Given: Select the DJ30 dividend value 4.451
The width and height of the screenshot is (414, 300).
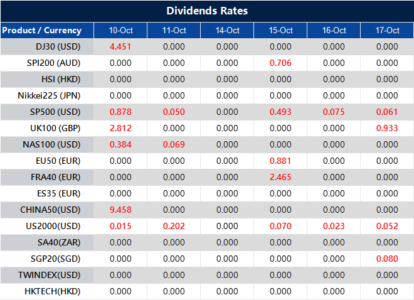Looking at the screenshot, I should 120,46.
